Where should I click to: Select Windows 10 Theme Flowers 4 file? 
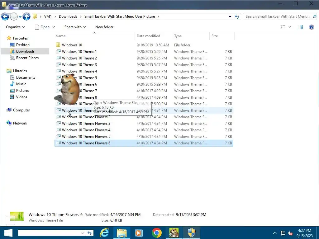tap(86, 130)
